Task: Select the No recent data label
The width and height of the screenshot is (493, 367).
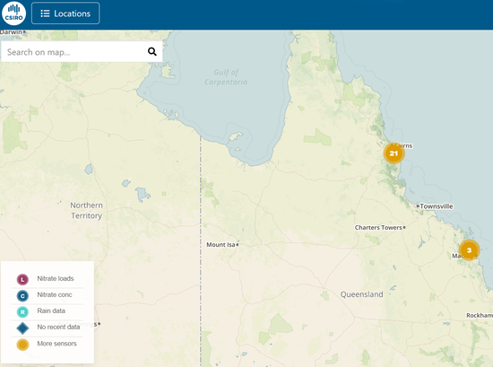Action: pyautogui.click(x=58, y=327)
